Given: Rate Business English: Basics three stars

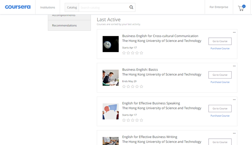Looking at the screenshot, I should point(133,87).
